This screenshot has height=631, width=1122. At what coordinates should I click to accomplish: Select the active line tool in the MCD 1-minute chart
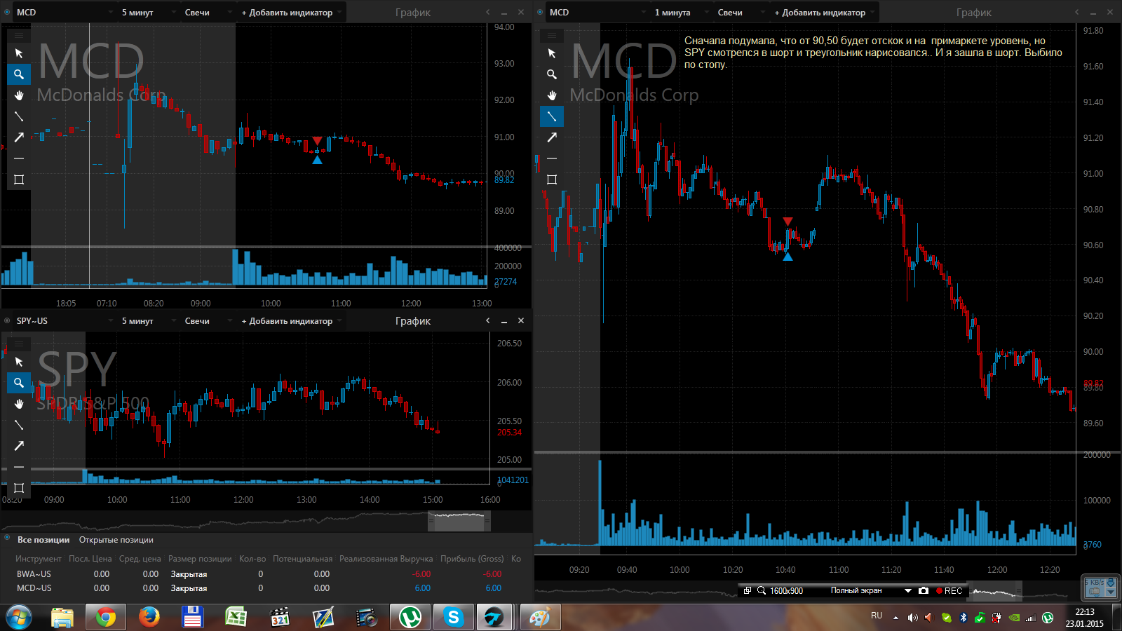(552, 116)
